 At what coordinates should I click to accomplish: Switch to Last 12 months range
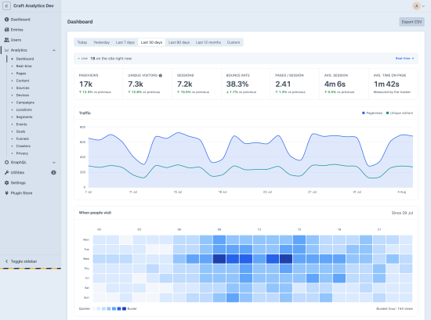tap(208, 42)
